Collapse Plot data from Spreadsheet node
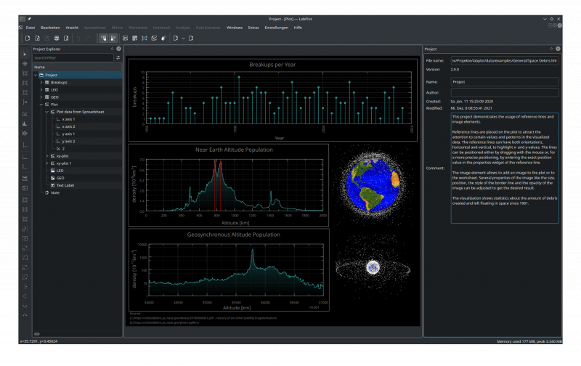Screen dimensions: 581x366 (46, 112)
